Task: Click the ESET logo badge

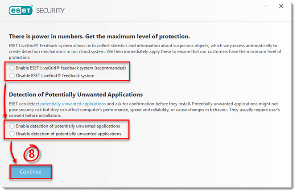Action: tap(21, 11)
